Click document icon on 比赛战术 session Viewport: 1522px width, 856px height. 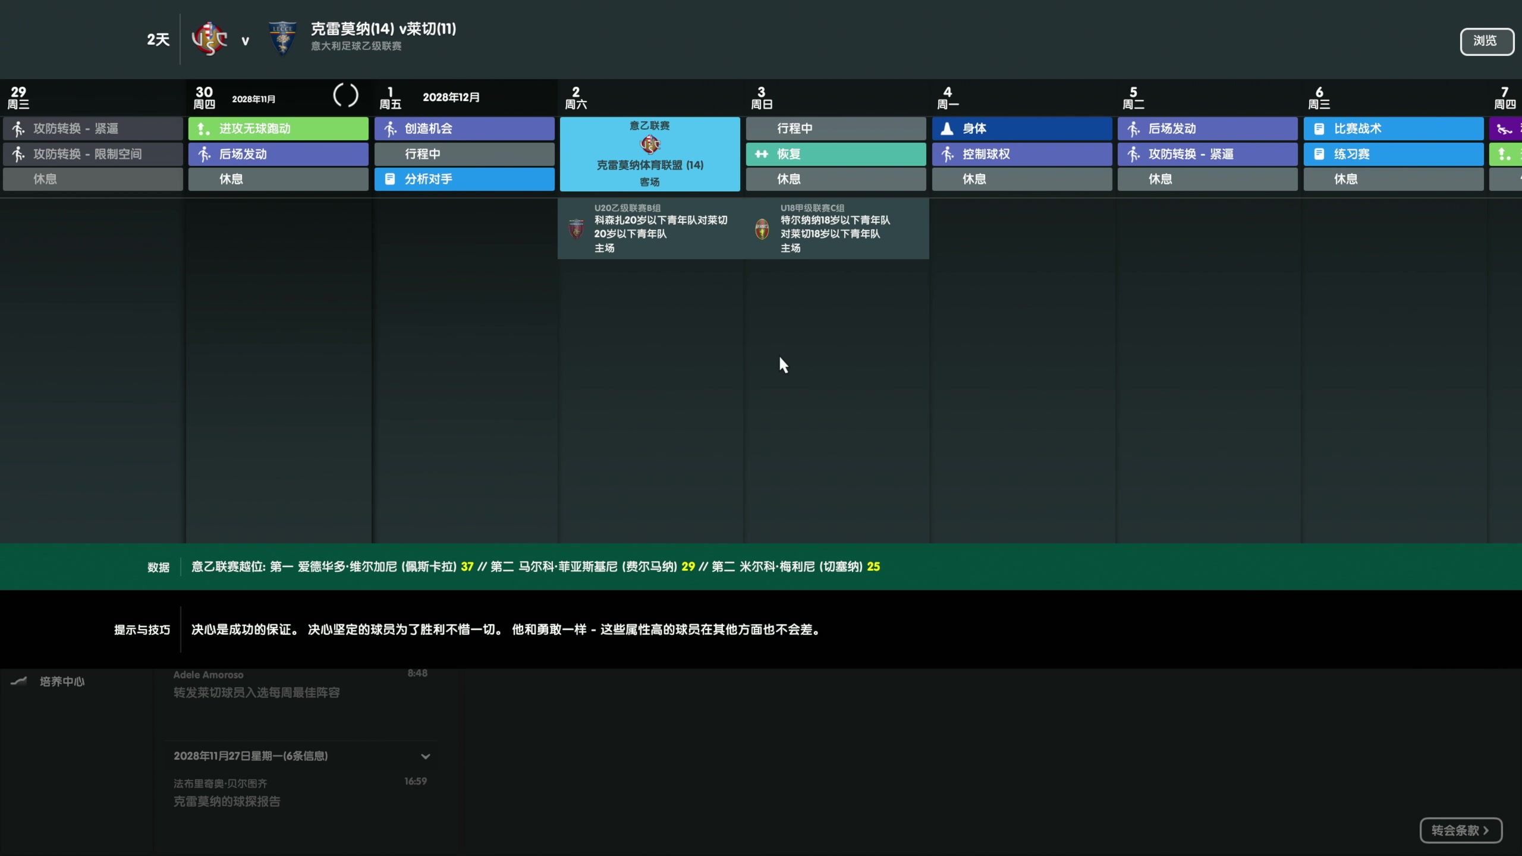point(1319,128)
